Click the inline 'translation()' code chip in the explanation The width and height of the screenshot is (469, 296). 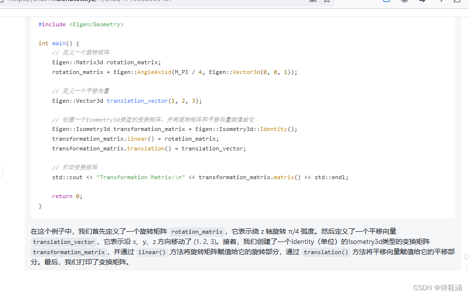point(326,252)
